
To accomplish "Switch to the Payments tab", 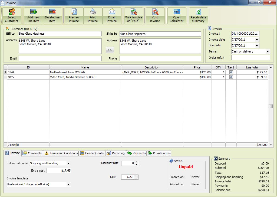I will (x=136, y=153).
